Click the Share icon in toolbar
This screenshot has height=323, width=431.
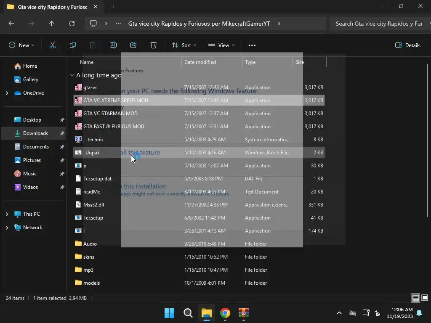point(133,45)
